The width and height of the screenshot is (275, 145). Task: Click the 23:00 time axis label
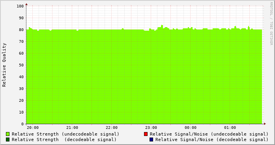(x=151, y=128)
